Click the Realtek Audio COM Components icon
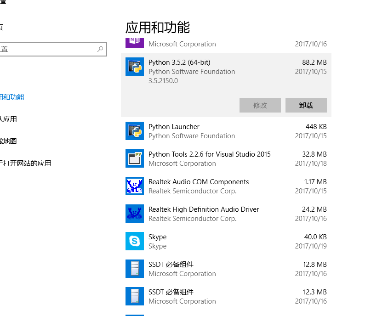This screenshot has width=371, height=316. click(x=135, y=186)
